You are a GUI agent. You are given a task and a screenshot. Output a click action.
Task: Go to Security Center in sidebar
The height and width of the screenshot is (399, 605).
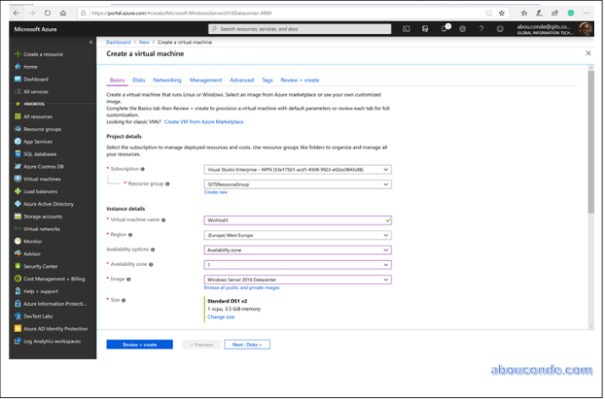point(40,265)
